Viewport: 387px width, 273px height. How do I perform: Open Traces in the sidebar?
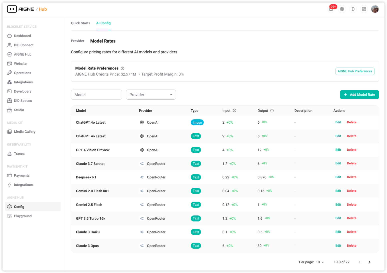[x=19, y=154]
